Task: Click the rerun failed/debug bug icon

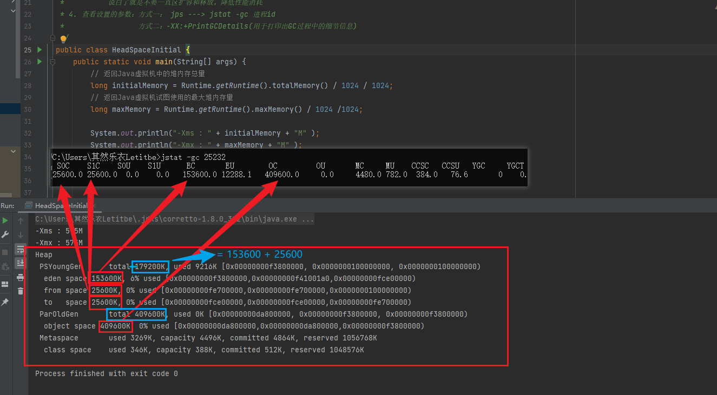Action: coord(5,266)
